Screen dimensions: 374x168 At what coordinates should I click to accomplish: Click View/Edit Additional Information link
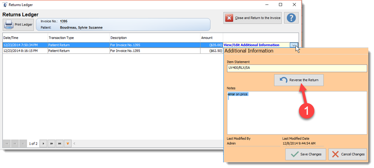251,45
